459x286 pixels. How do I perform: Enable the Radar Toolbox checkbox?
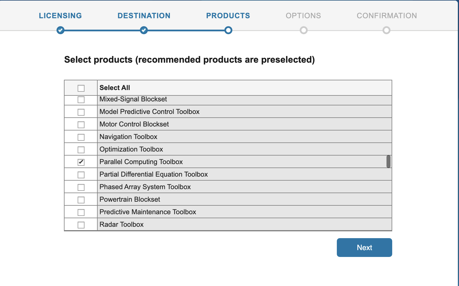pos(81,224)
